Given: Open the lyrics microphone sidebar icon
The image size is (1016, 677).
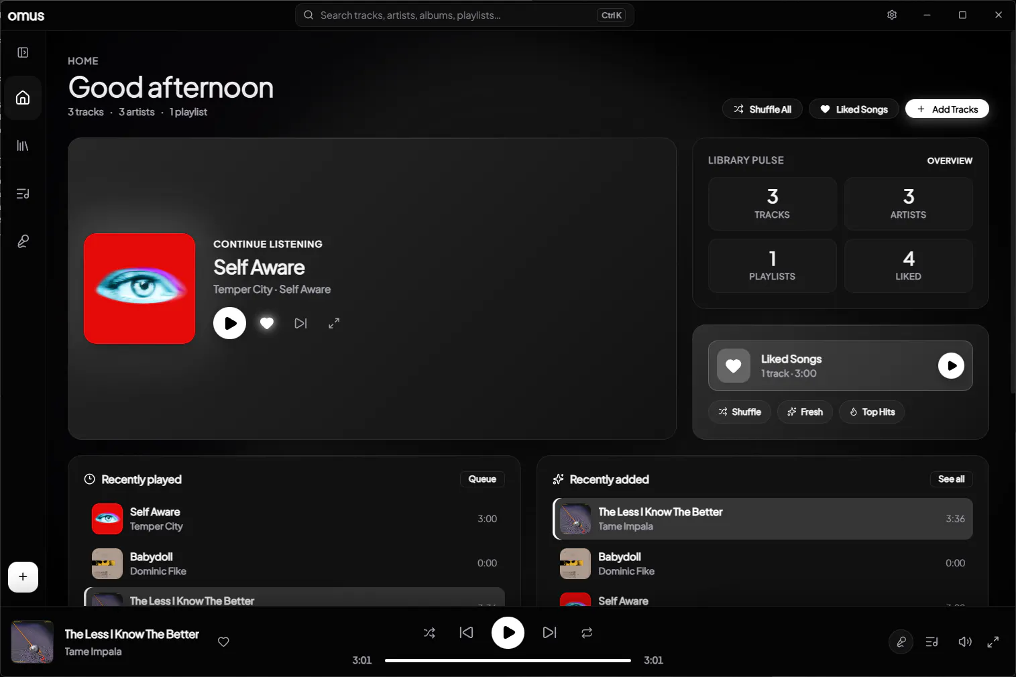Looking at the screenshot, I should [23, 241].
